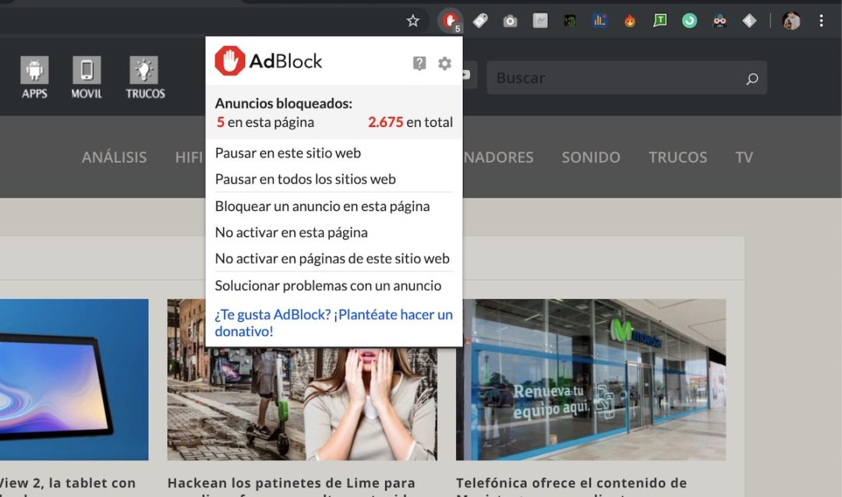Click the green T extension icon
Viewport: 842px width, 497px height.
(660, 21)
